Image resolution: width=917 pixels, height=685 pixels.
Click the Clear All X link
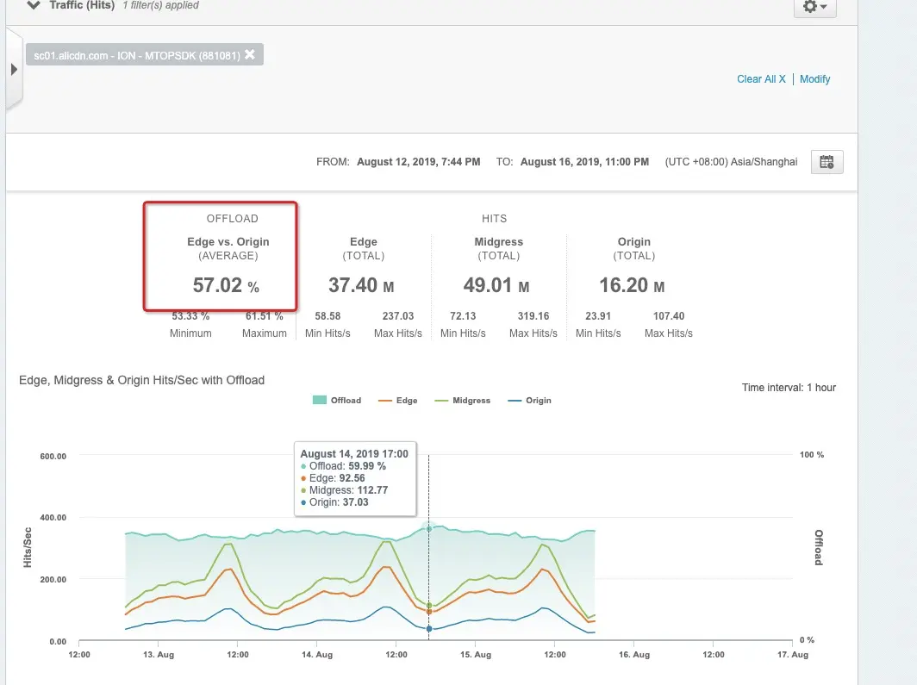click(761, 79)
